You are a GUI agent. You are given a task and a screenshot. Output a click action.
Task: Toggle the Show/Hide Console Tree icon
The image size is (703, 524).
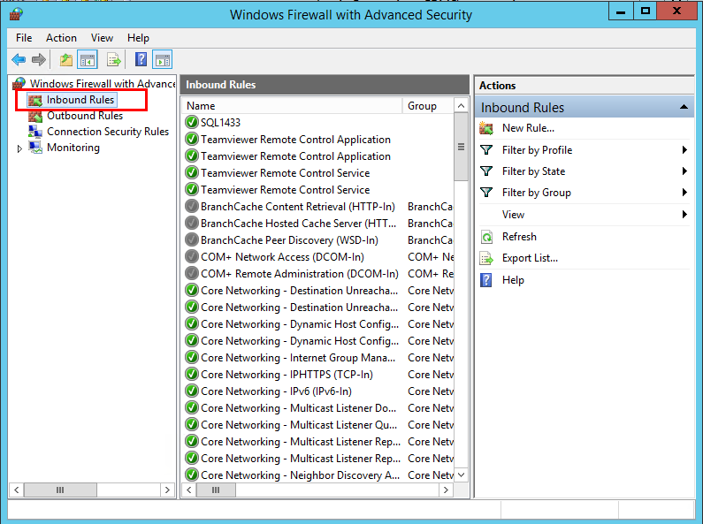(x=88, y=60)
